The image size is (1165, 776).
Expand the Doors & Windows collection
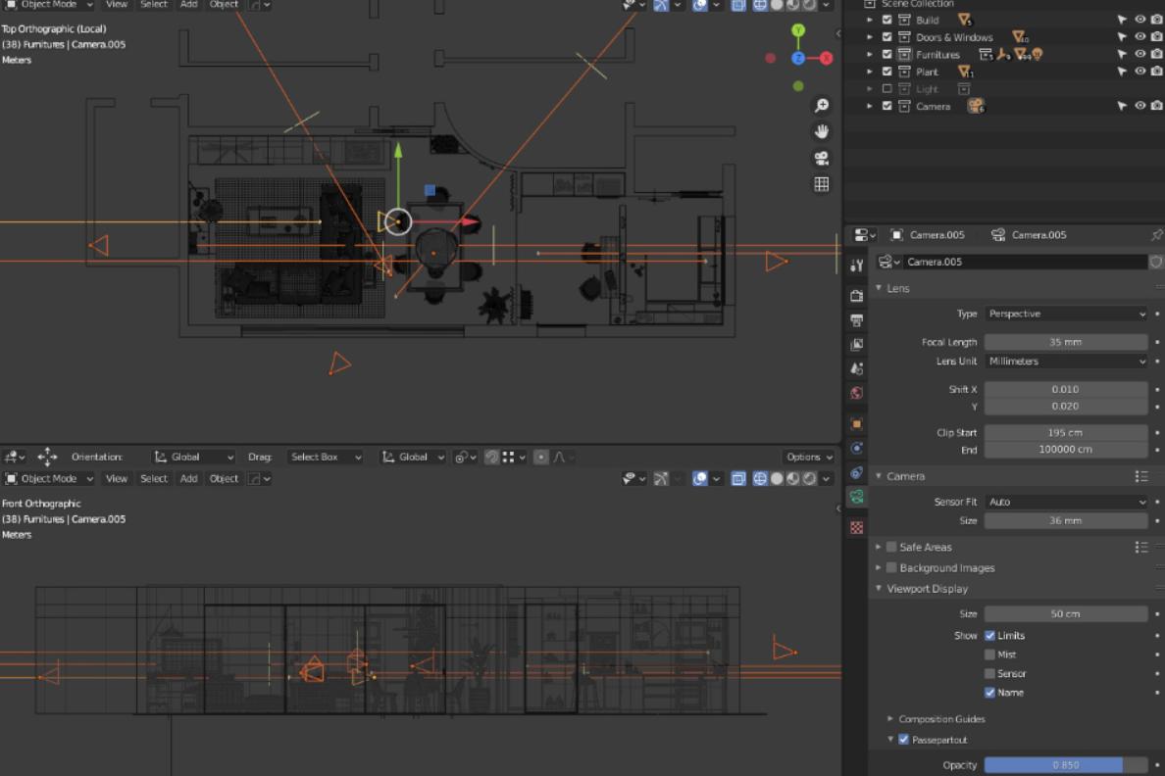[x=869, y=37]
